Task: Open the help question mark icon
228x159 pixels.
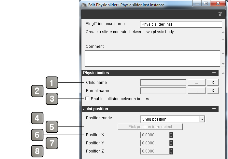Action: pyautogui.click(x=220, y=14)
